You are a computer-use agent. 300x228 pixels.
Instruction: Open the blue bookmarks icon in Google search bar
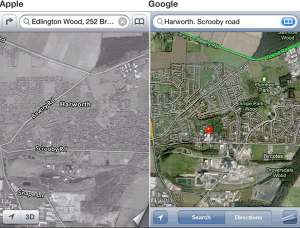point(288,22)
